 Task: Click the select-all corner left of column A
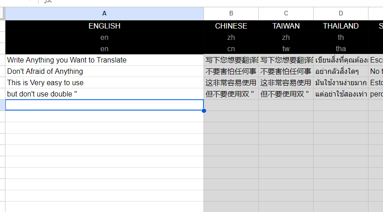point(2,14)
